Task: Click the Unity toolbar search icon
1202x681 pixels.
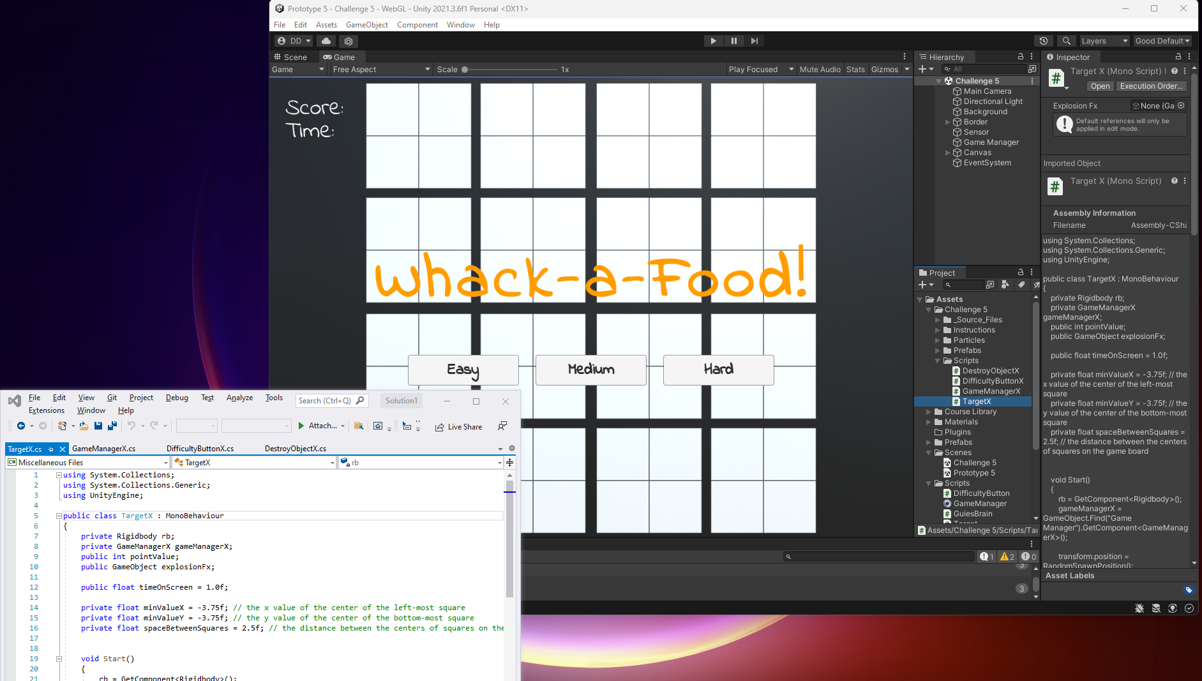Action: point(1066,41)
